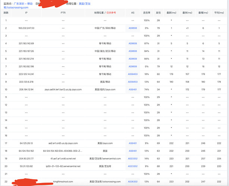Open AS6461 link for IP 64.124.154.162

(133, 151)
